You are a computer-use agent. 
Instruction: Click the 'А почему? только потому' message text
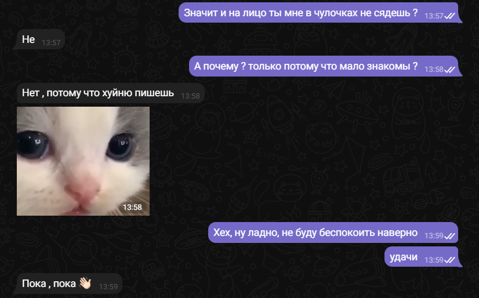pos(306,66)
